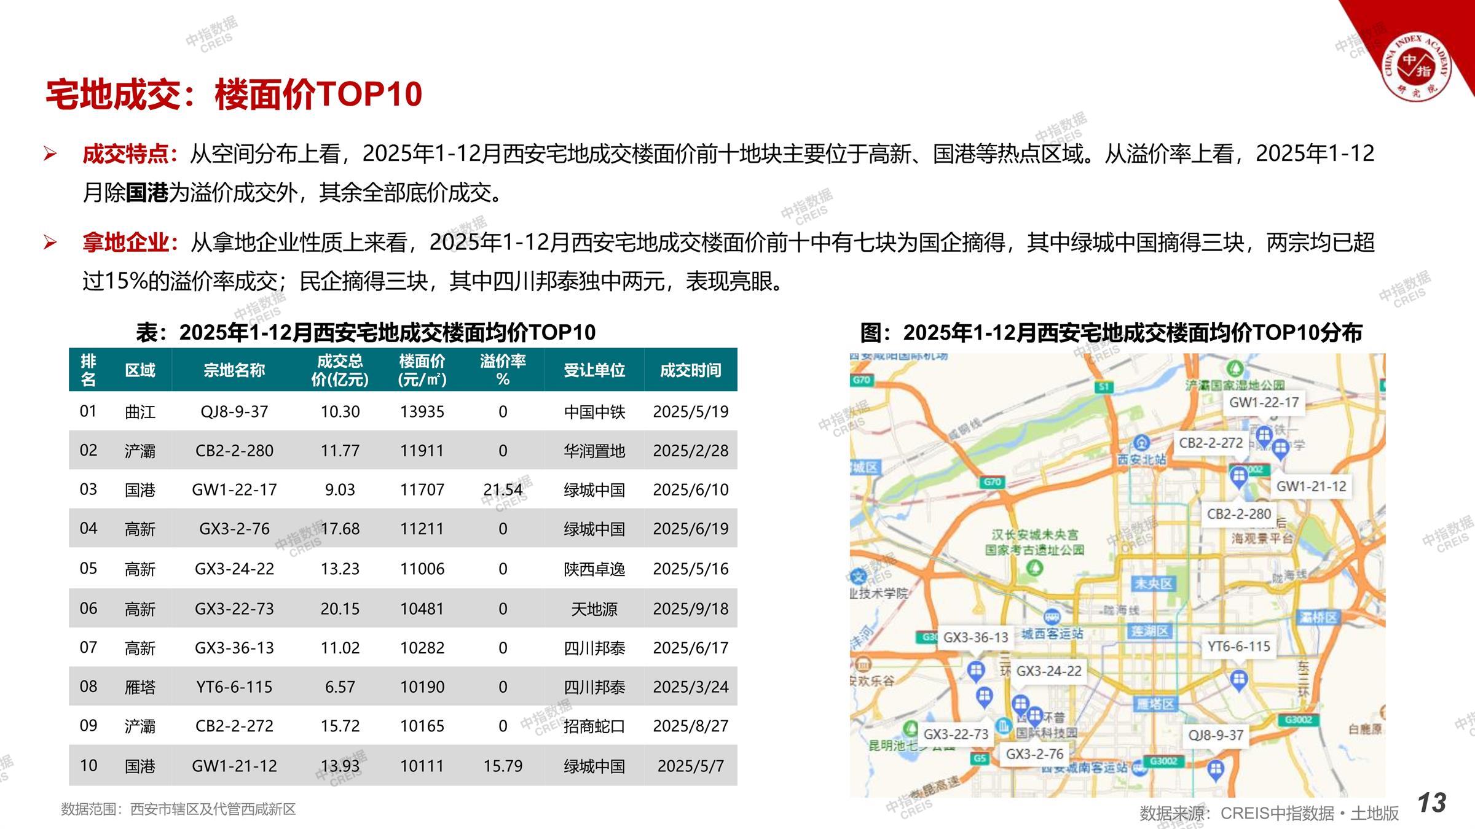
Task: Click the map pin below the QJ8-9-37 label
Action: [x=1215, y=768]
